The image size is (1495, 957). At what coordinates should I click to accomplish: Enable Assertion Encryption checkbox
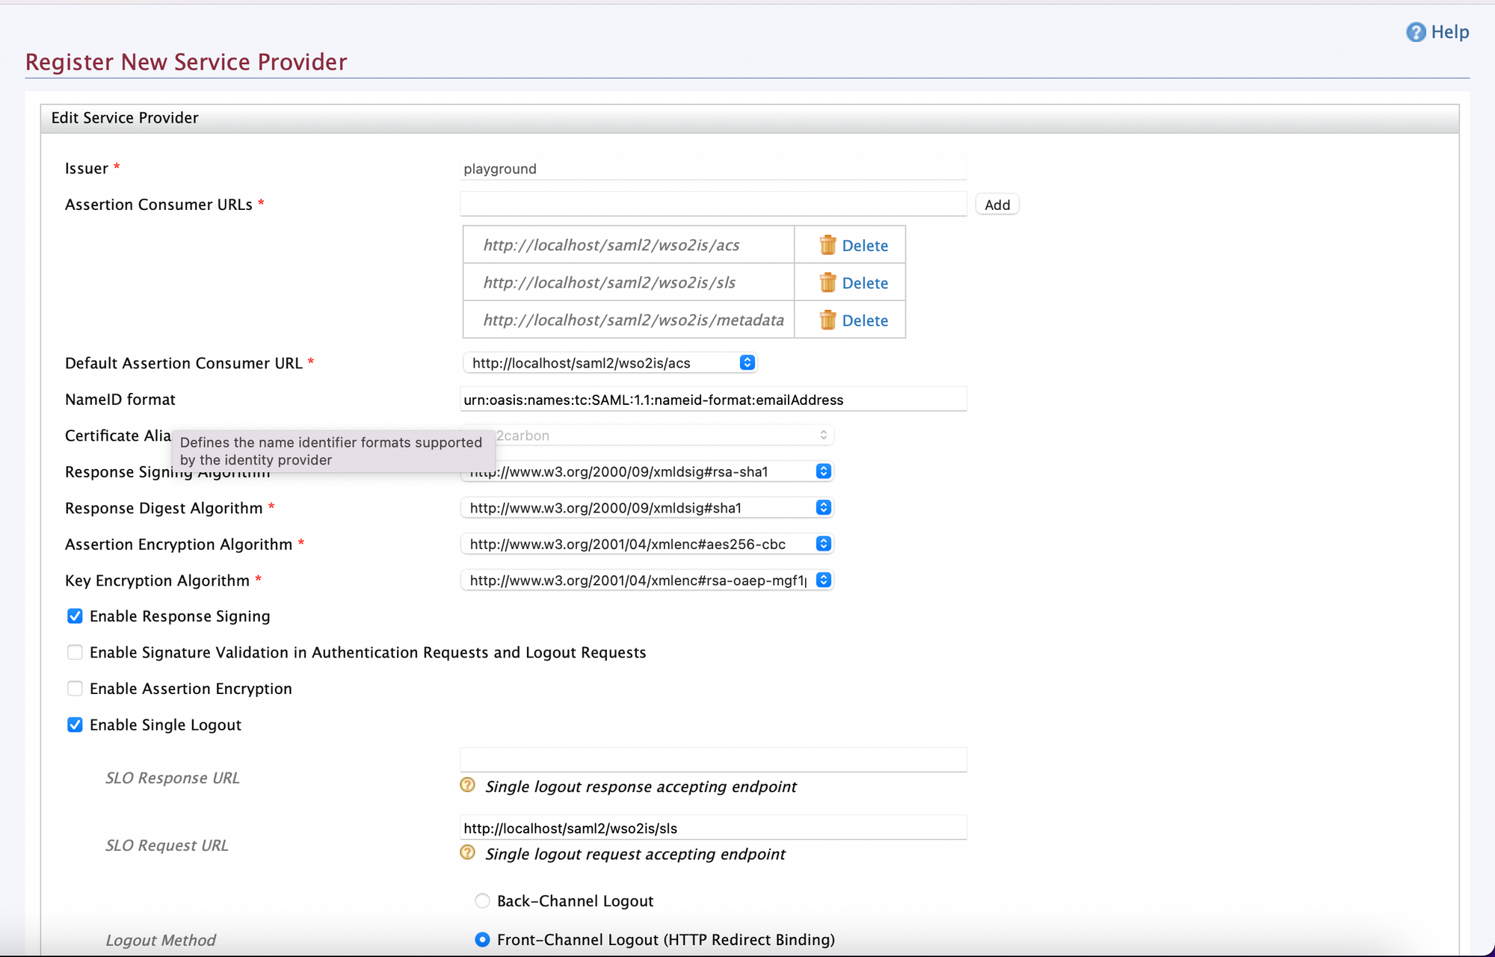click(x=74, y=688)
